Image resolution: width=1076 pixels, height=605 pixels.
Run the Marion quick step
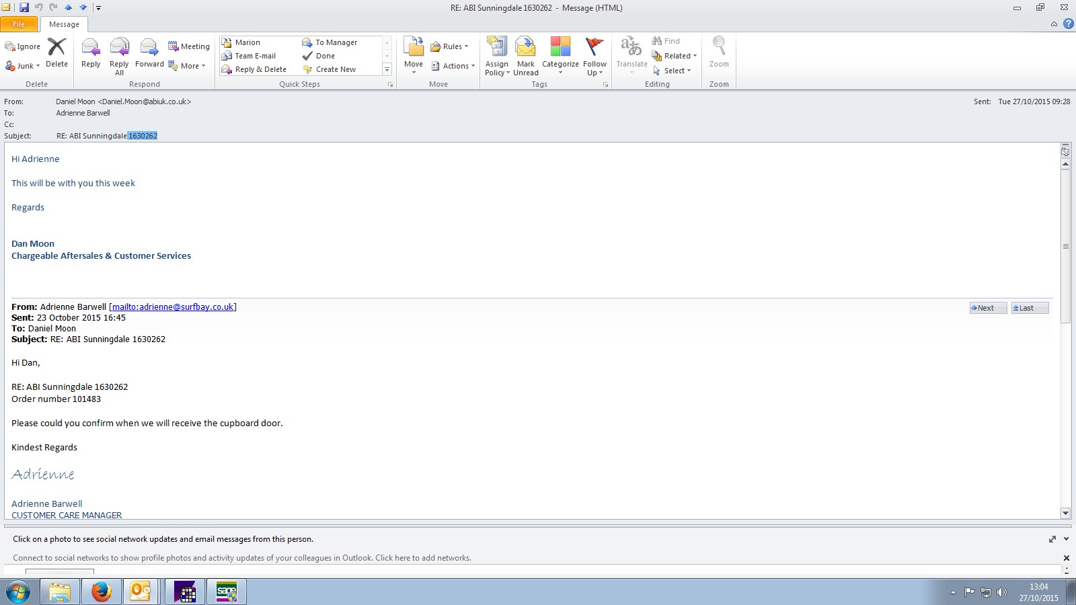[x=241, y=42]
